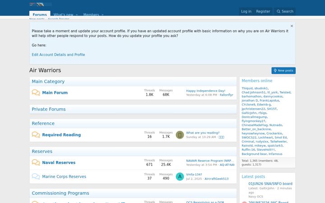The height and width of the screenshot is (203, 325).
Task: View member Ruffin-16's profile
Action: pos(248,150)
